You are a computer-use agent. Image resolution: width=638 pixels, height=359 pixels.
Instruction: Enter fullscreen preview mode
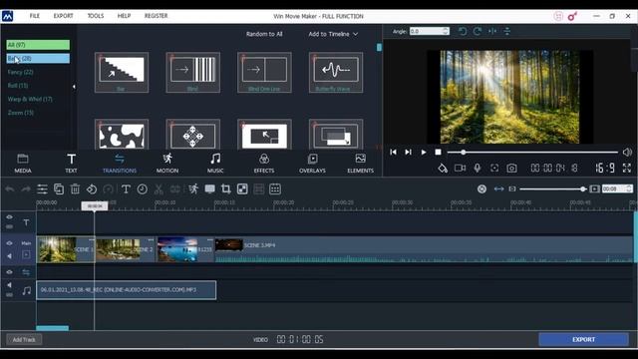(x=627, y=168)
